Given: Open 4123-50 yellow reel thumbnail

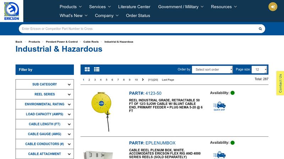Looking at the screenshot, I should pyautogui.click(x=102, y=112).
